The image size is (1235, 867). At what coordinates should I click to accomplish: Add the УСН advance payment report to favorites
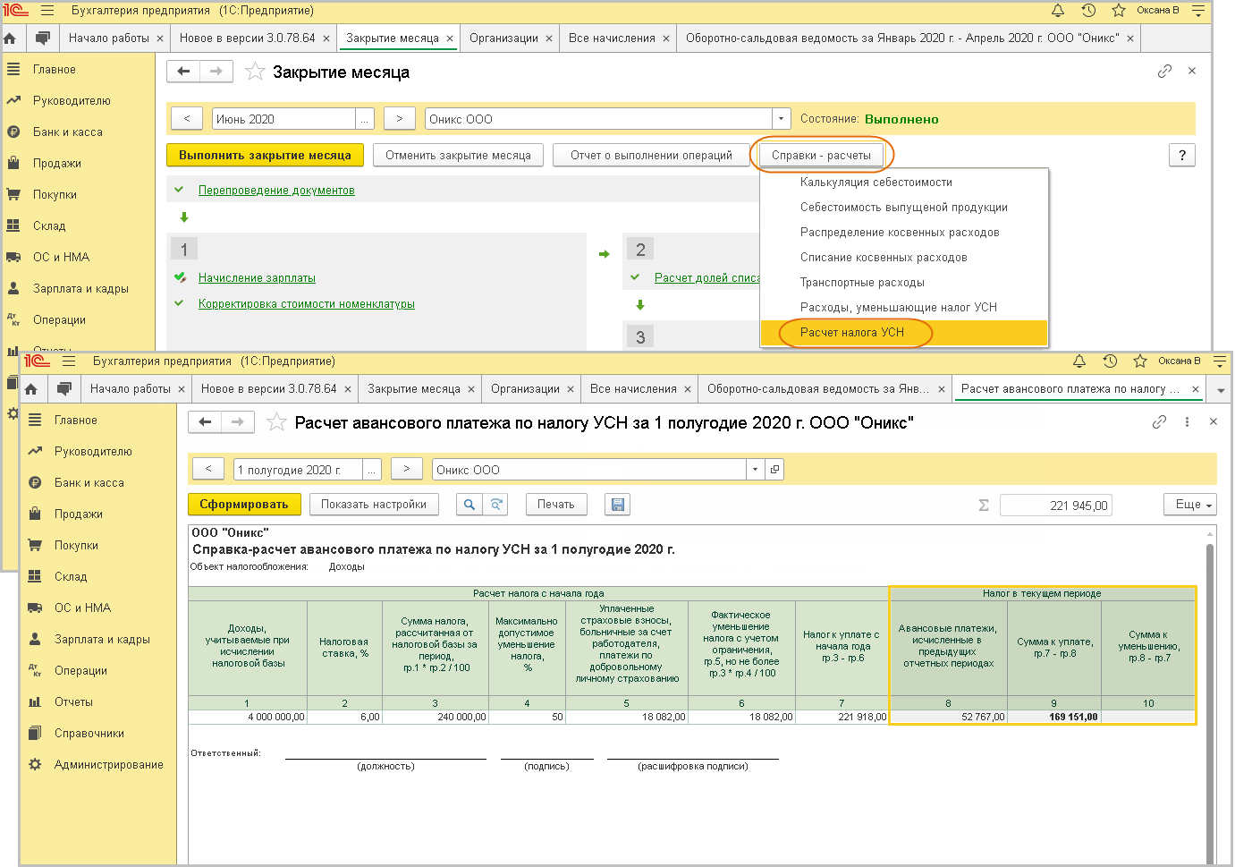click(277, 422)
